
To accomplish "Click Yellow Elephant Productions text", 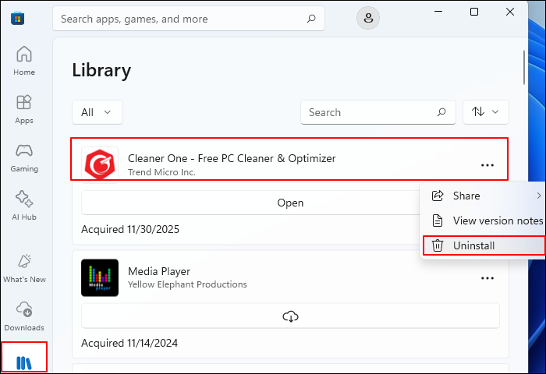I will 187,284.
